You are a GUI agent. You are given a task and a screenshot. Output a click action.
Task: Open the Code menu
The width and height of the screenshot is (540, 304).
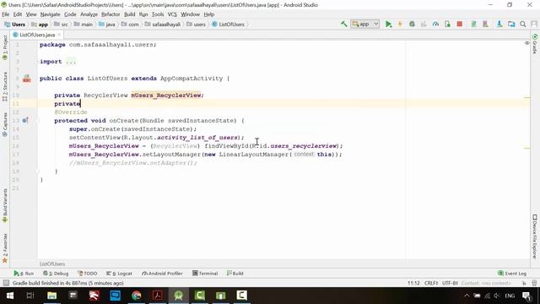70,14
